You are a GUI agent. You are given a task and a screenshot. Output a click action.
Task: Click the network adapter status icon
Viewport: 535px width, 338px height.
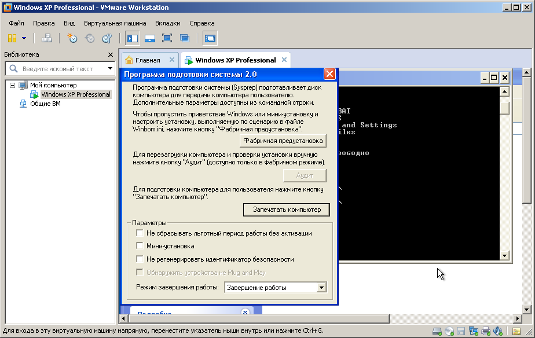[473, 331]
